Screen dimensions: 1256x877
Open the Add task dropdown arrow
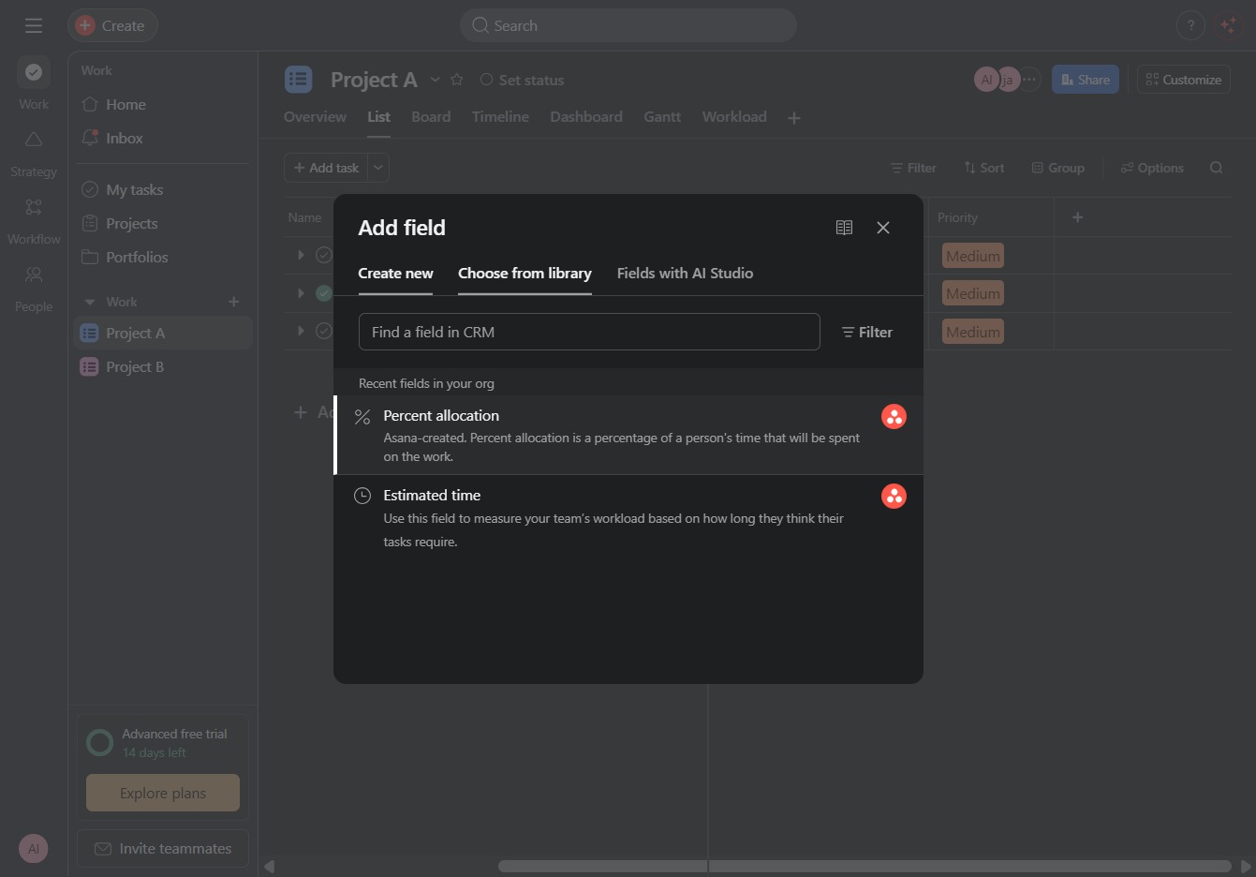coord(378,168)
